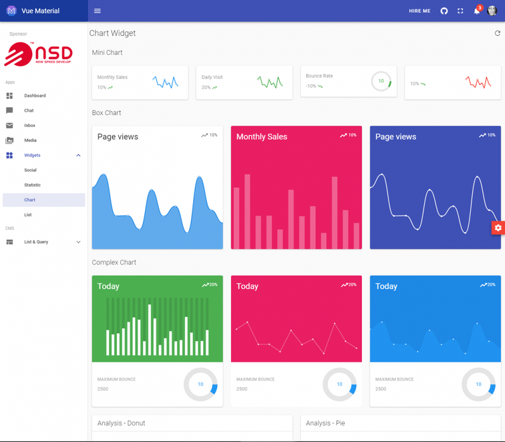
Task: Toggle fullscreen mode icon
Action: point(460,11)
